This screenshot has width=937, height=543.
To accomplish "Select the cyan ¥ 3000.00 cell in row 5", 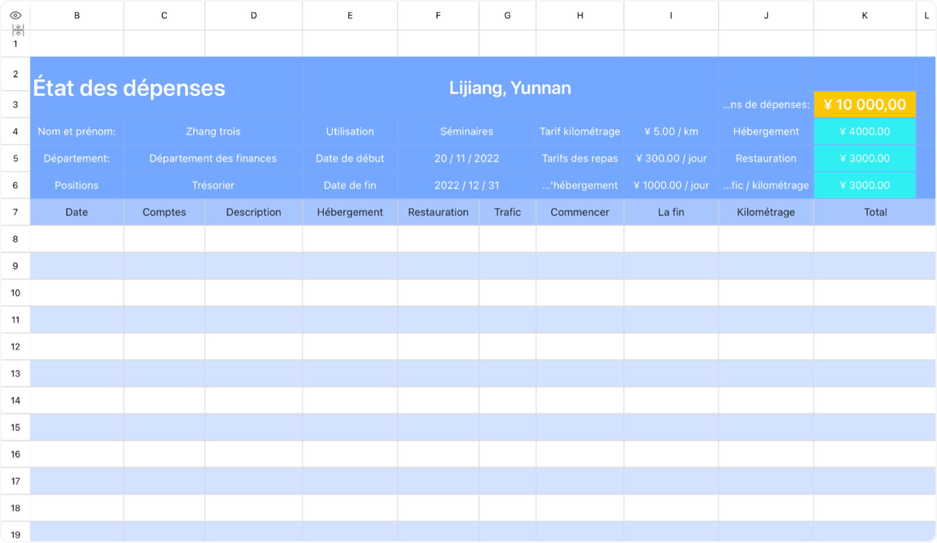I will (865, 159).
